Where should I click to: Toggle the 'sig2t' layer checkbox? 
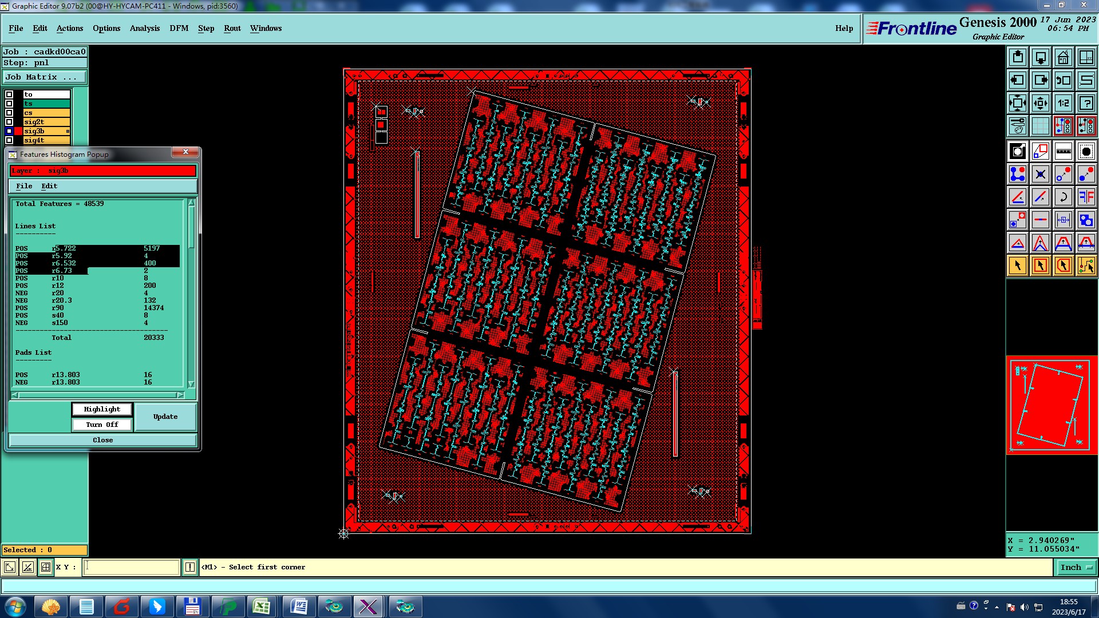9,122
